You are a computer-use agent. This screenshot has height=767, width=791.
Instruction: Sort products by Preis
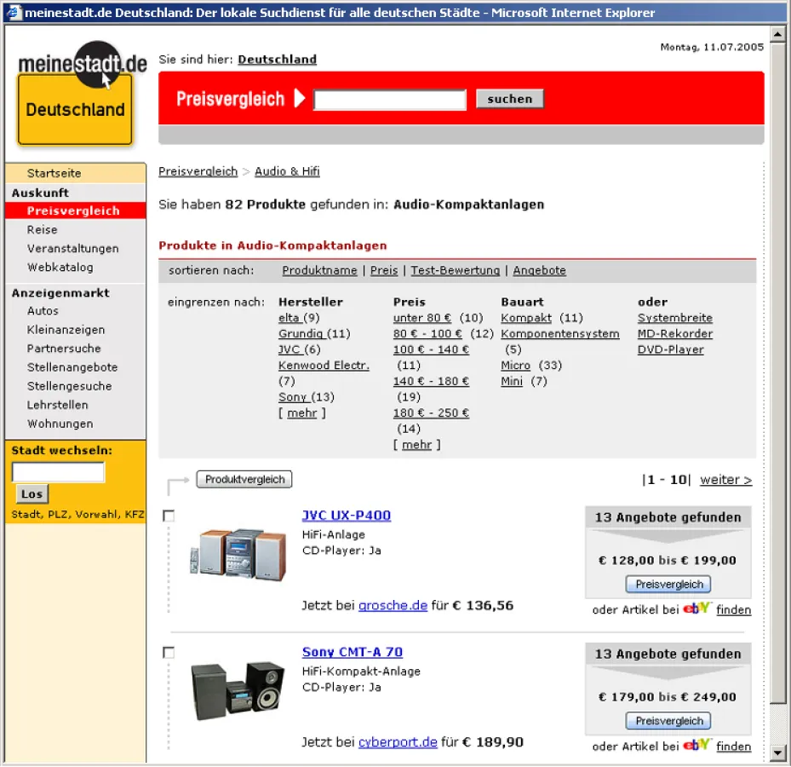pos(384,271)
